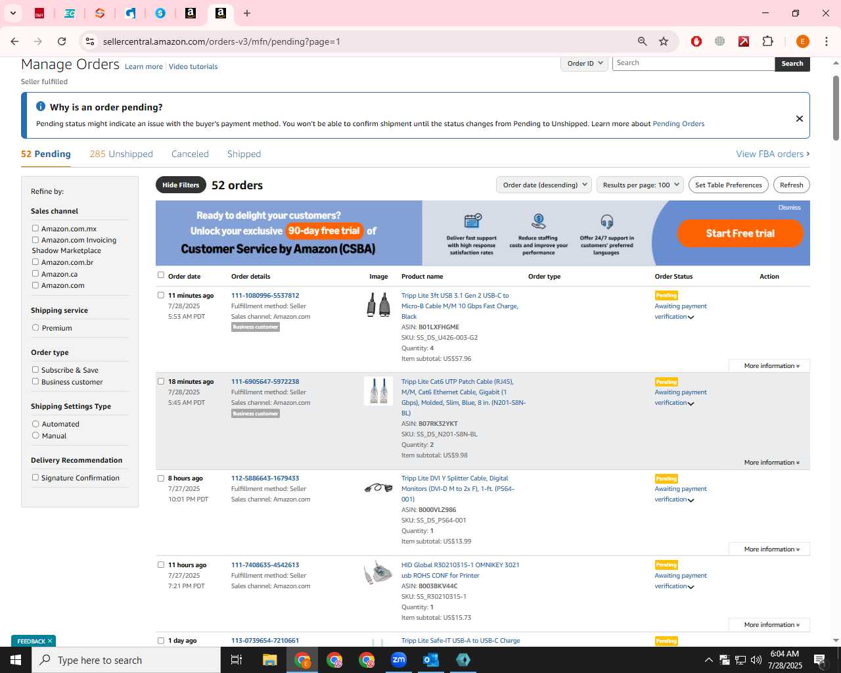Open the browser zoom magnifier icon
Viewport: 841px width, 673px height.
click(643, 41)
